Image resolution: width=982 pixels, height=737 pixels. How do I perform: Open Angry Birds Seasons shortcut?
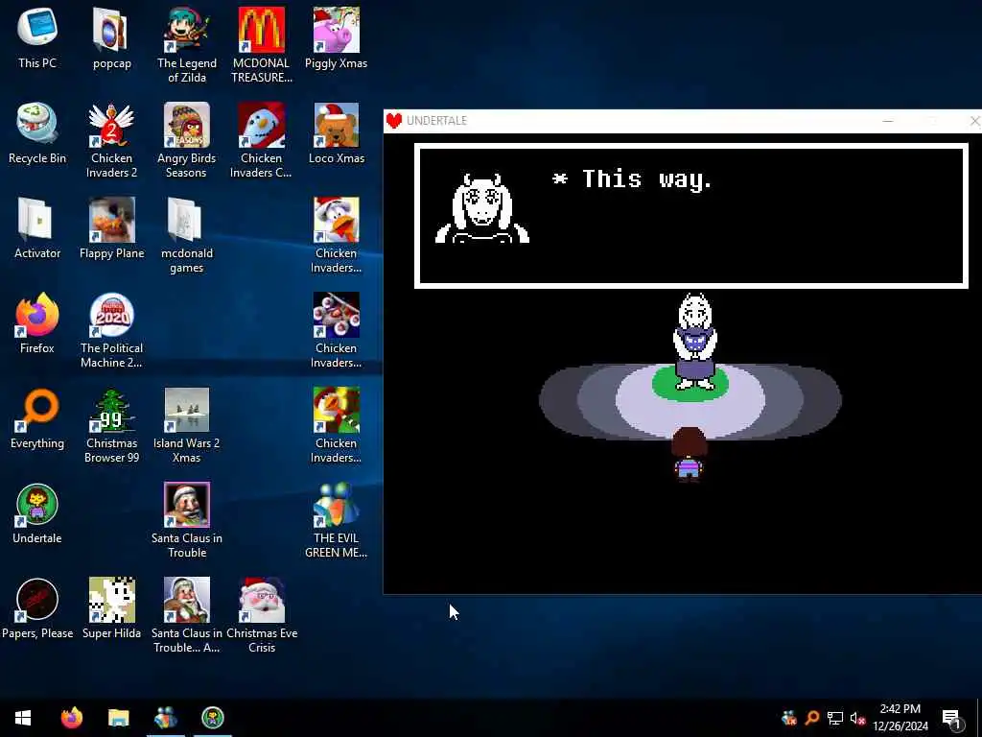point(187,140)
